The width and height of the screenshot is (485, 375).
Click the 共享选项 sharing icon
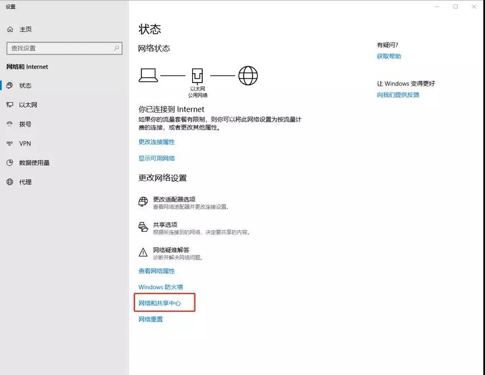tap(143, 228)
